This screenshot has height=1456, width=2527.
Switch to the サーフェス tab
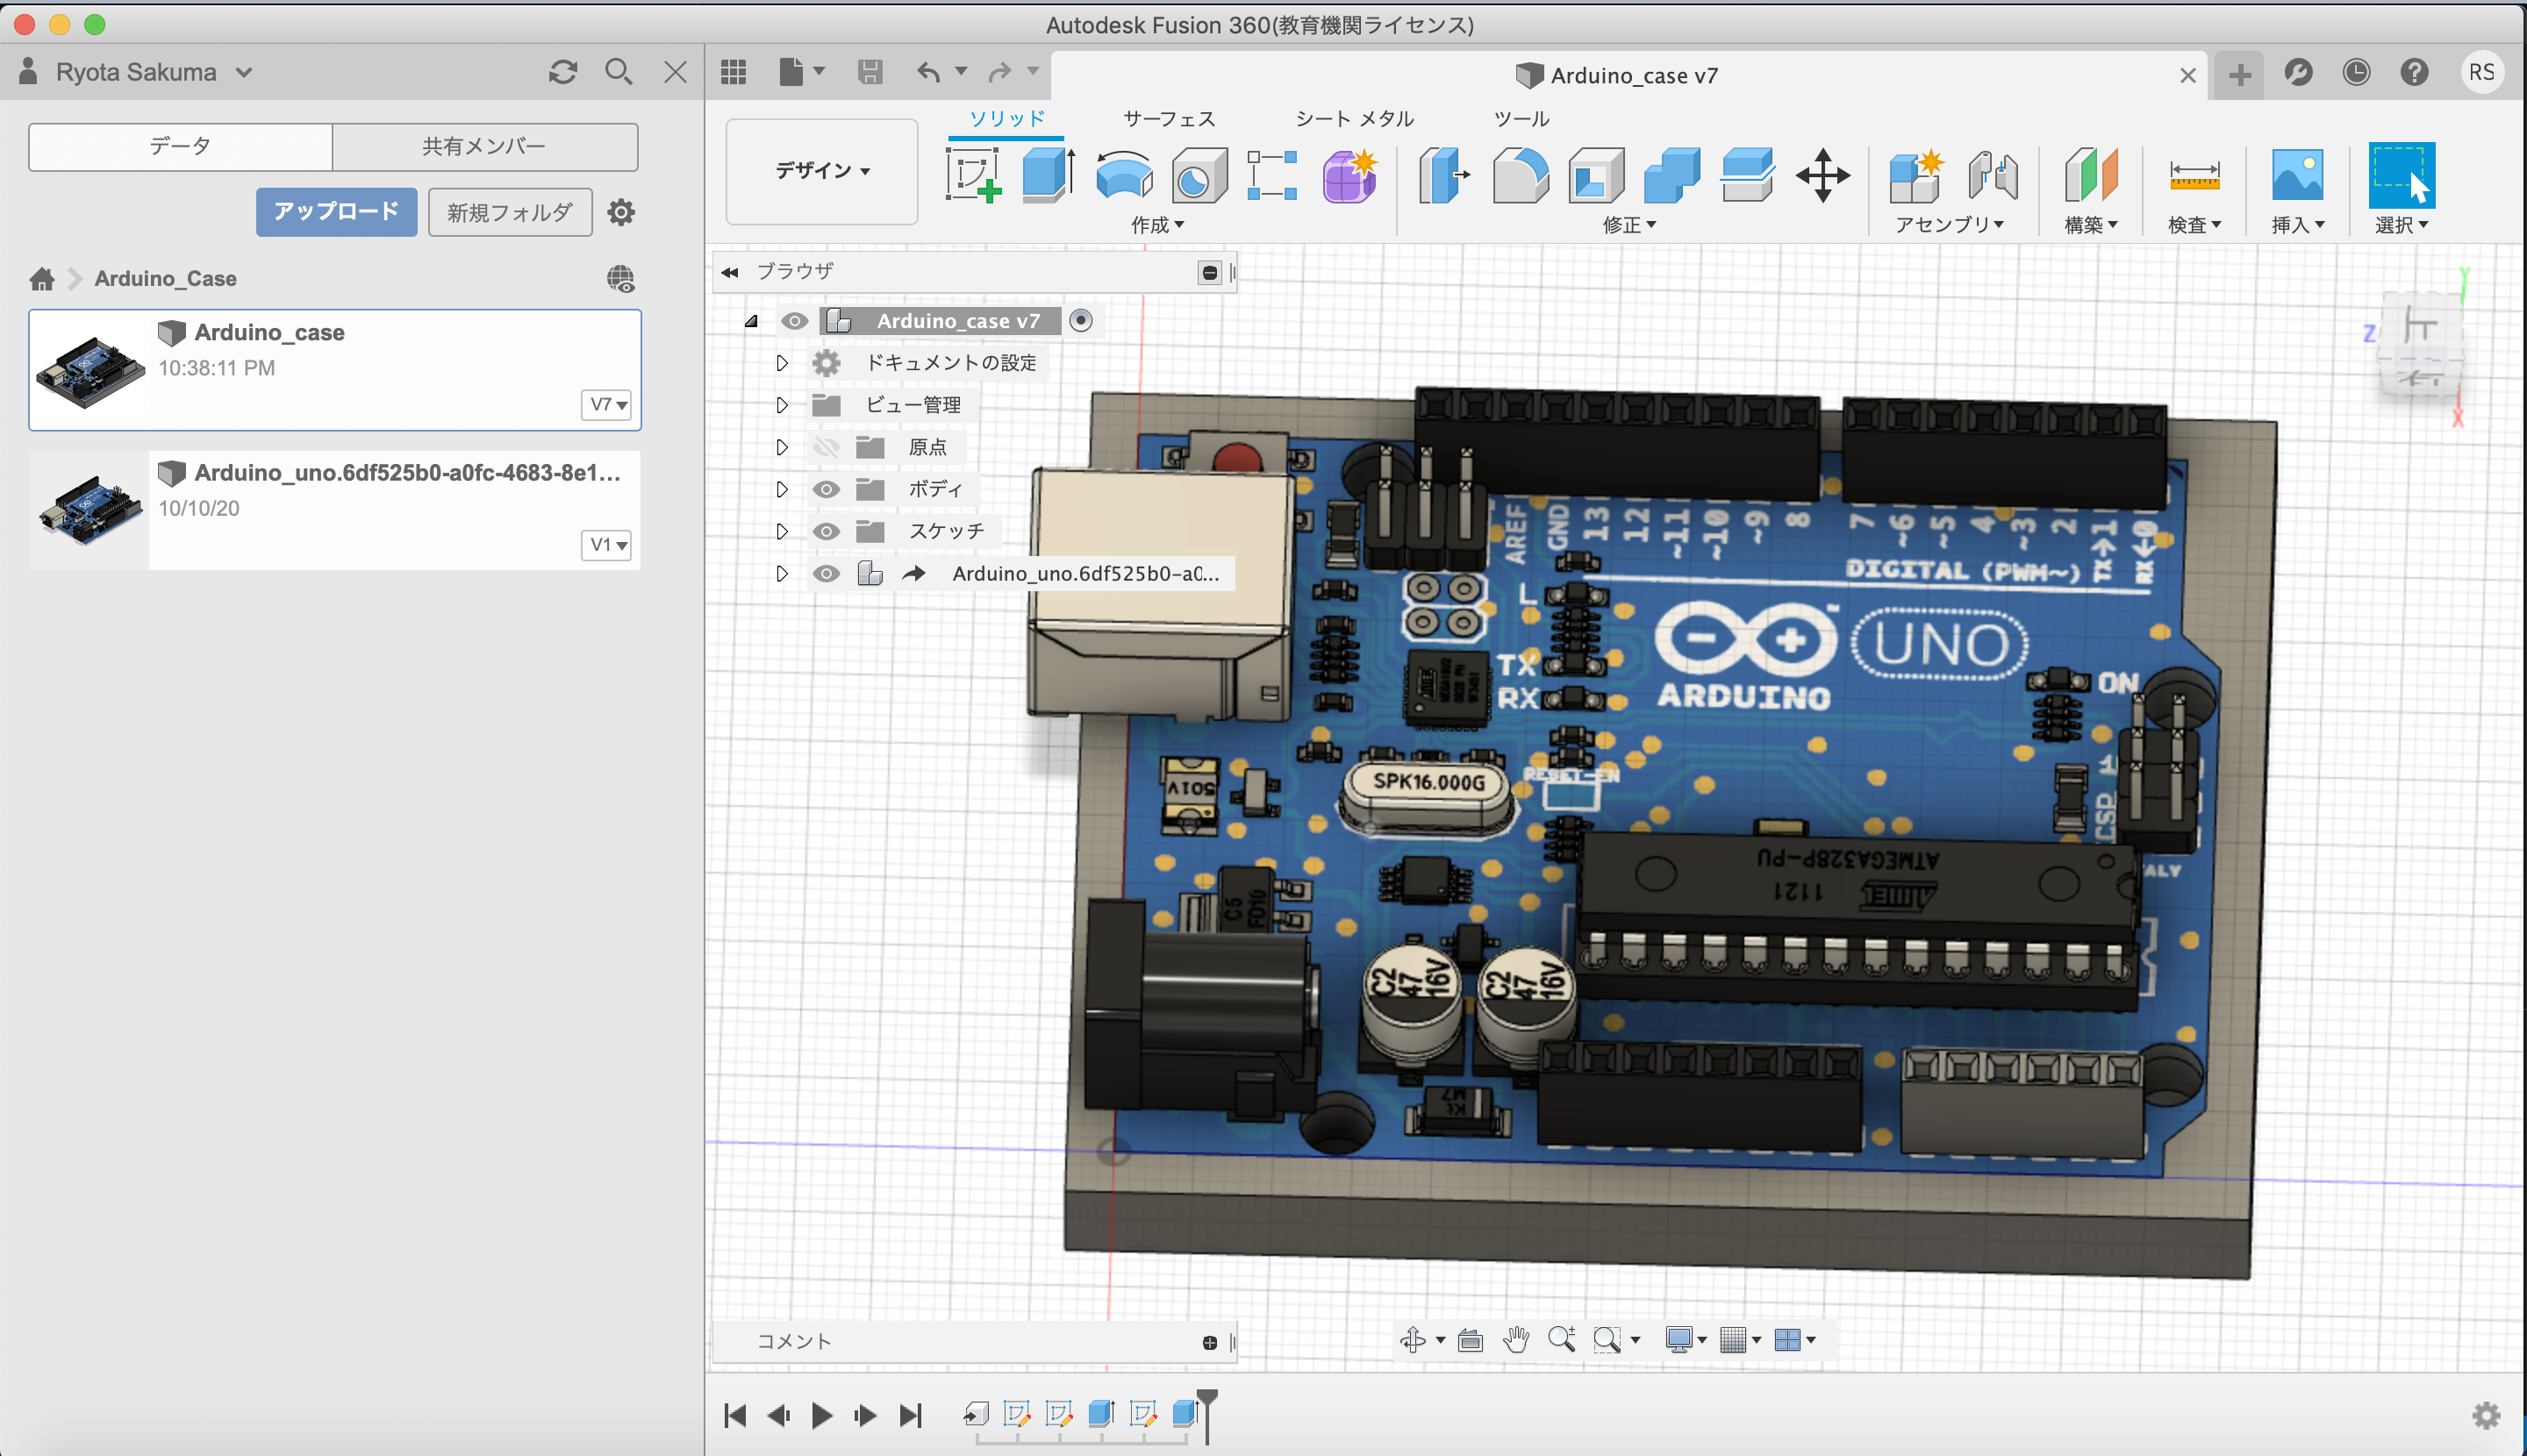tap(1169, 118)
